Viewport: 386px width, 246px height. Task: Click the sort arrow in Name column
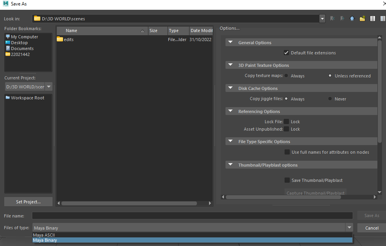pyautogui.click(x=142, y=31)
